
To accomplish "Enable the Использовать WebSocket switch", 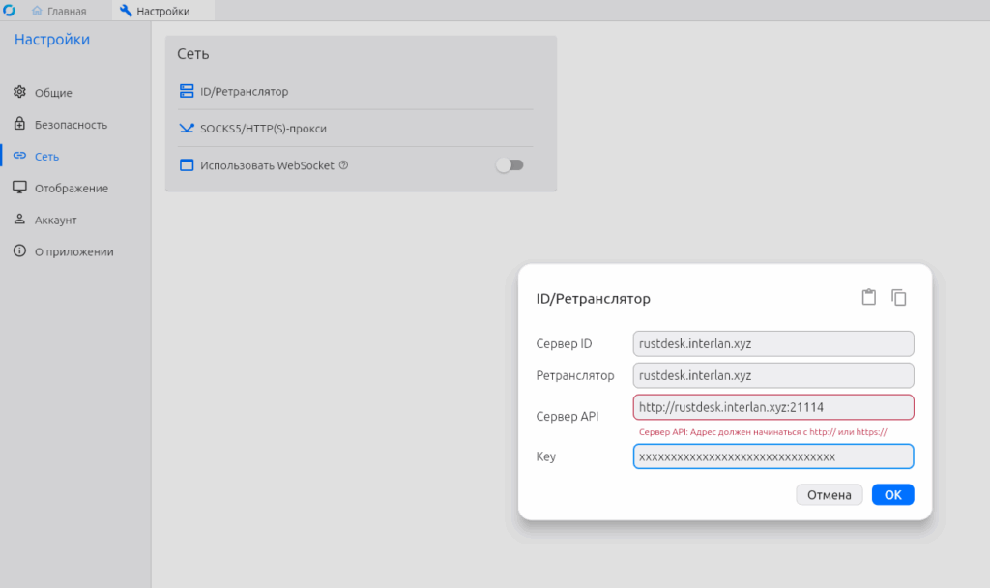I will tap(509, 165).
